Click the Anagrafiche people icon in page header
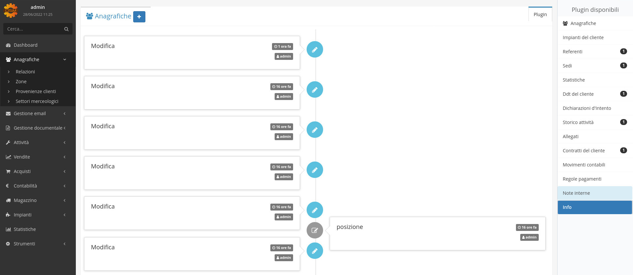This screenshot has width=633, height=275. point(89,16)
